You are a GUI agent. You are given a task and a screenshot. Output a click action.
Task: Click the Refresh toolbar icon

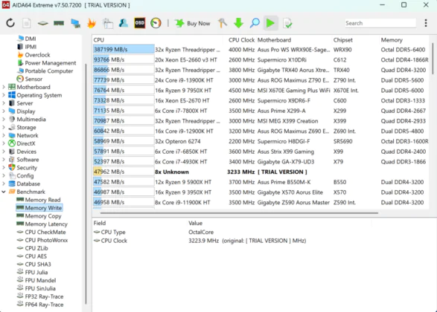click(x=10, y=23)
